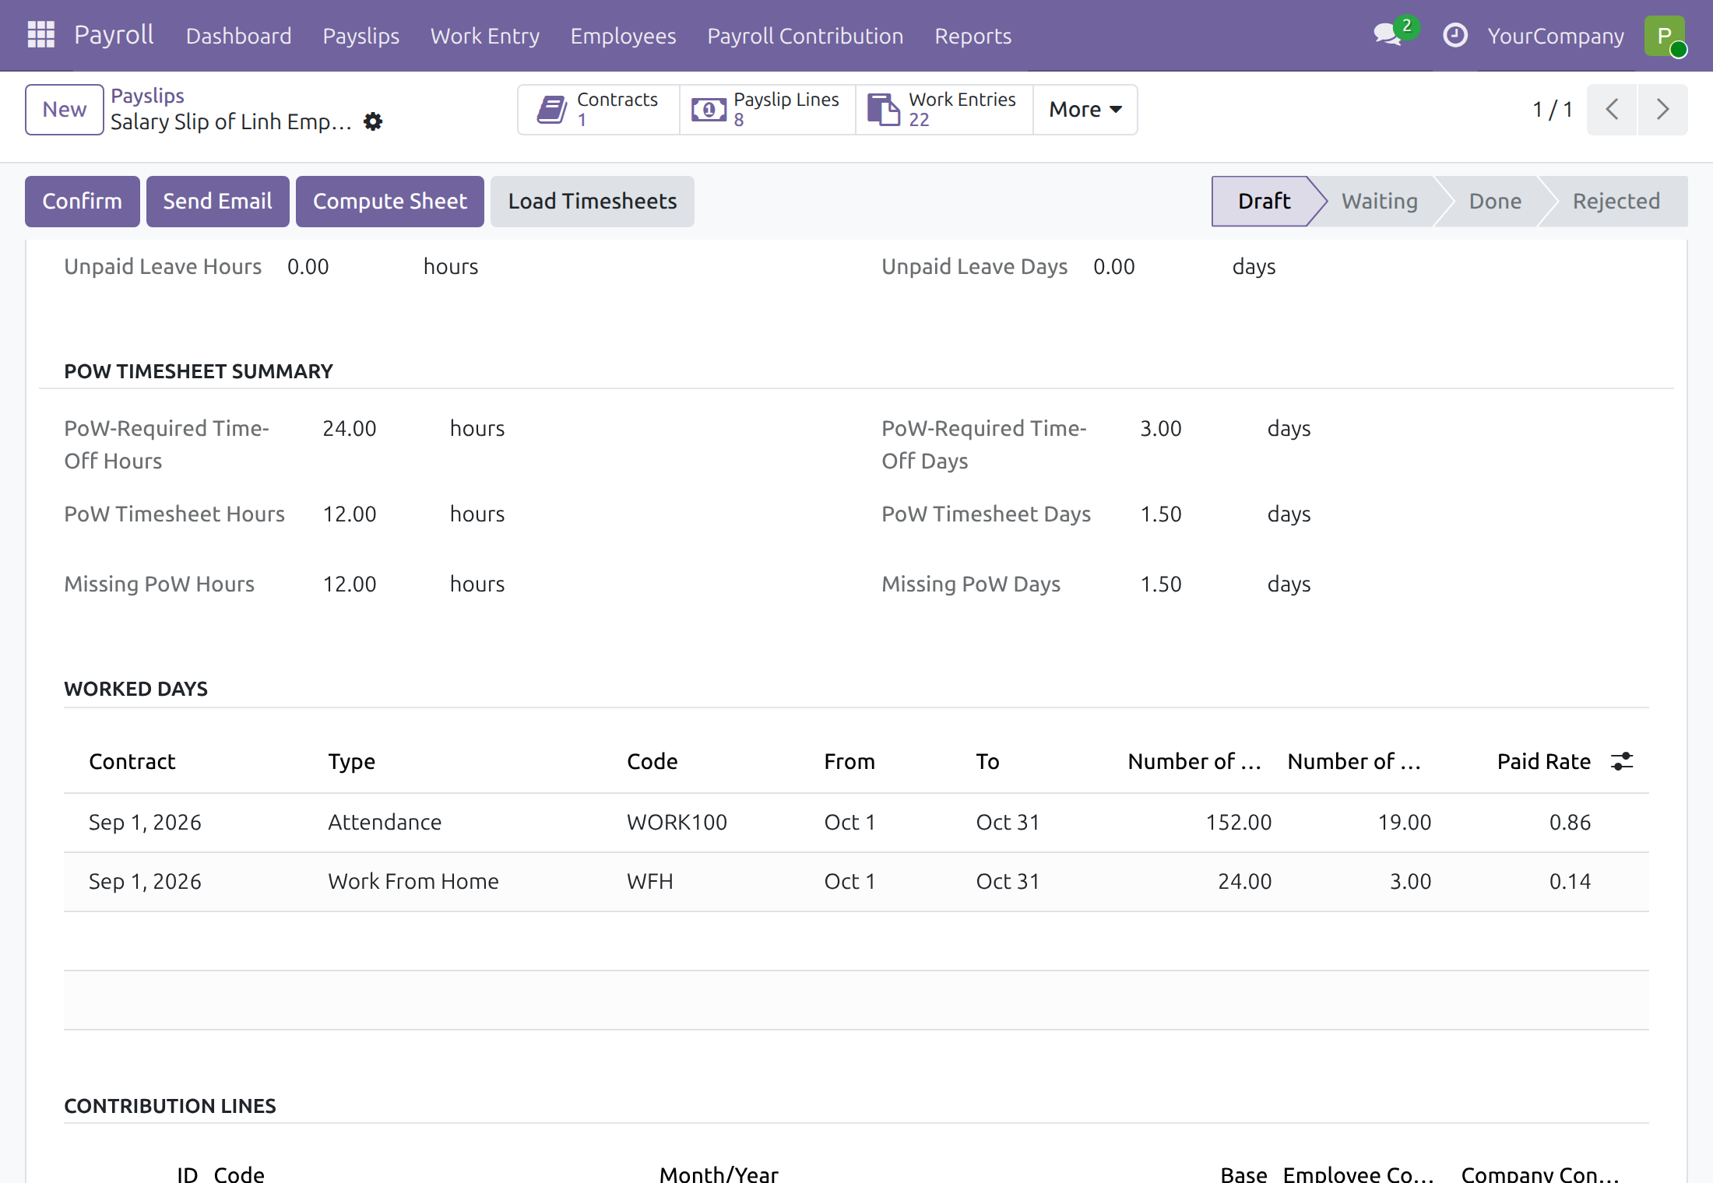Open Worked Days column settings icon

coord(1622,761)
